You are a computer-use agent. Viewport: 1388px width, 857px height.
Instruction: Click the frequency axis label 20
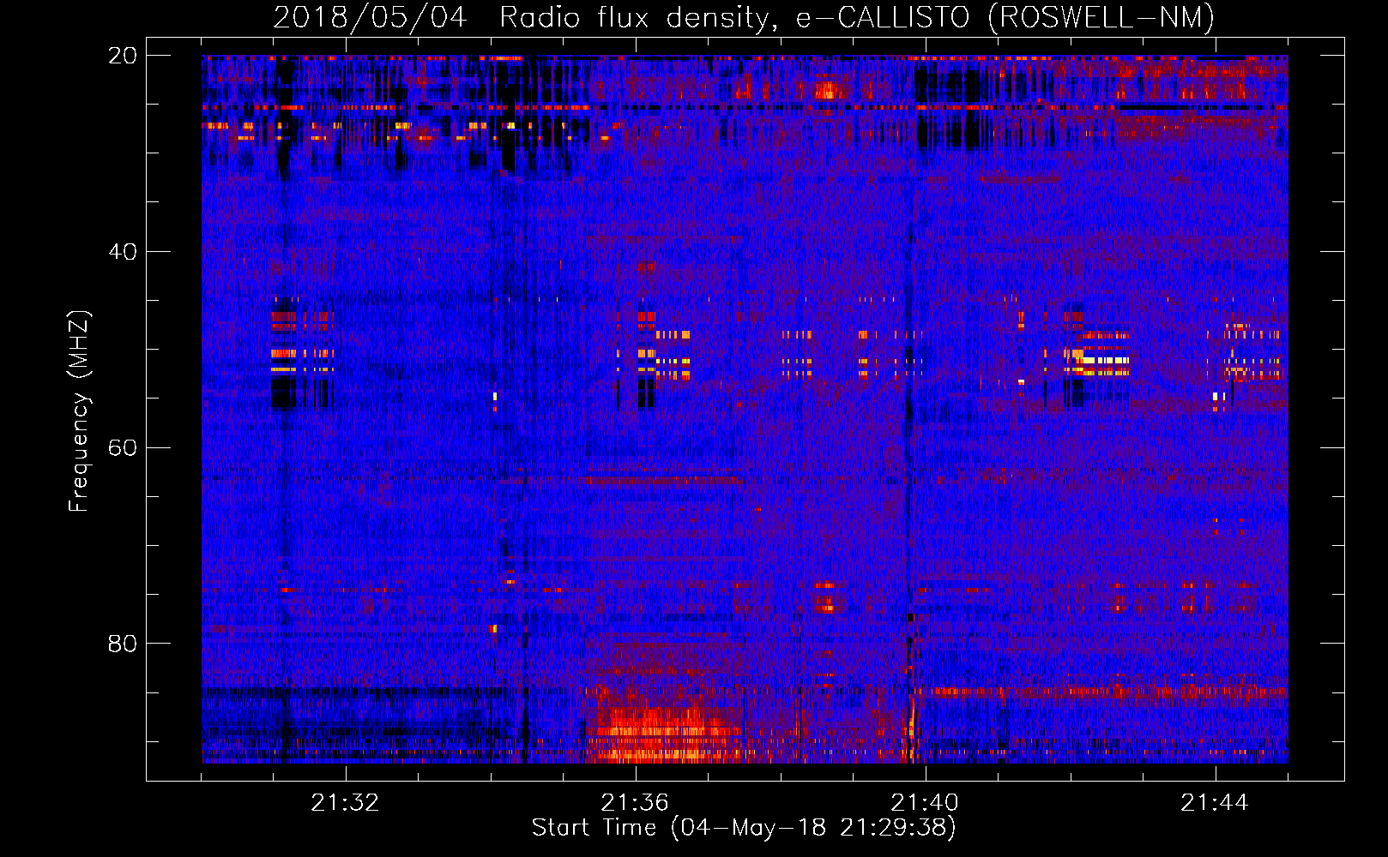pyautogui.click(x=123, y=56)
